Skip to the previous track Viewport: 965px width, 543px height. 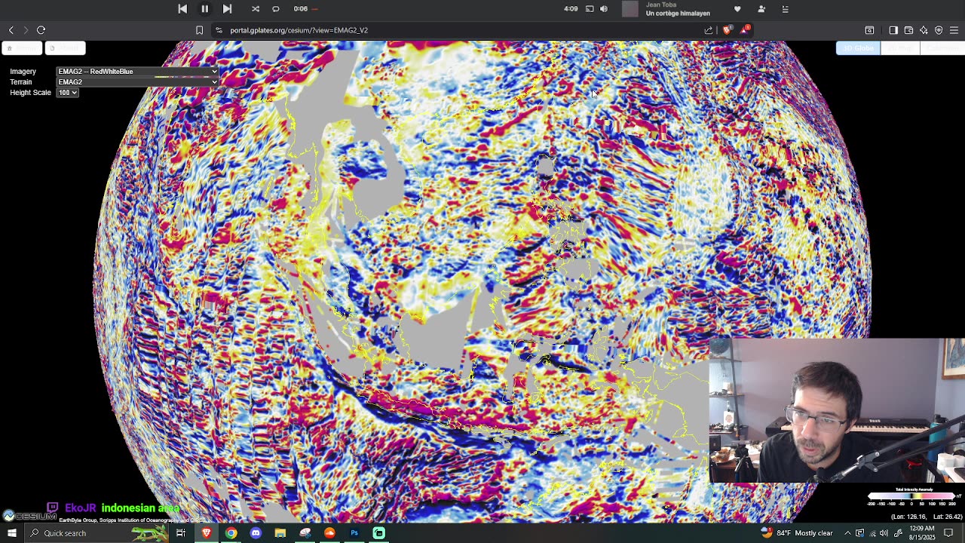pyautogui.click(x=182, y=8)
